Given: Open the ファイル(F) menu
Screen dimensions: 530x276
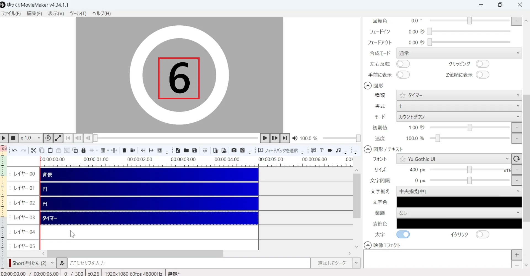Looking at the screenshot, I should (11, 13).
